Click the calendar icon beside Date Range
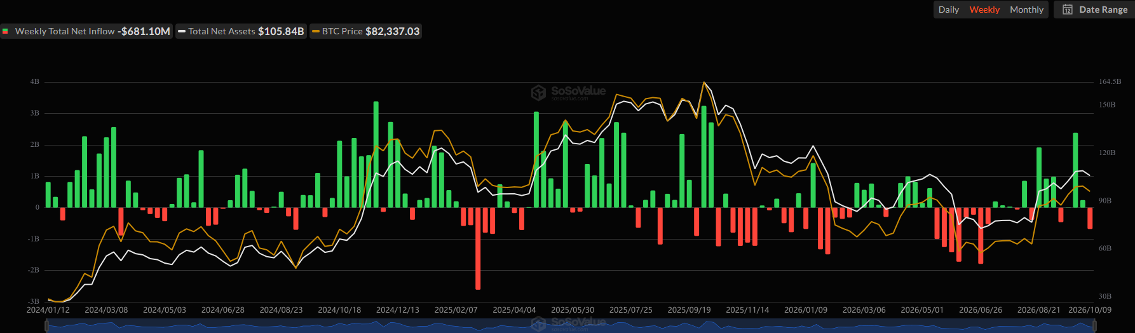1135x333 pixels. 1068,10
